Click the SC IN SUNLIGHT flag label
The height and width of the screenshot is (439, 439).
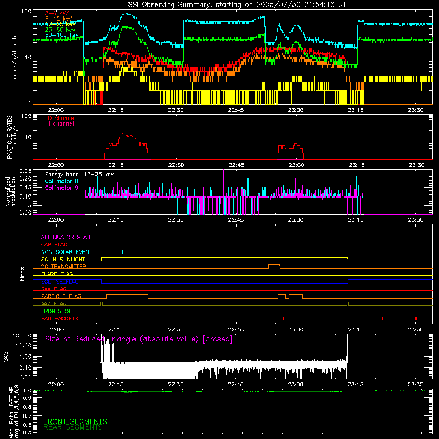[63, 259]
